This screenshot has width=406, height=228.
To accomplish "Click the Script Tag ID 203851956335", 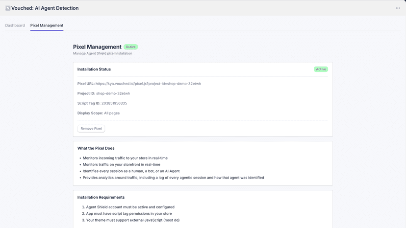I will click(114, 103).
